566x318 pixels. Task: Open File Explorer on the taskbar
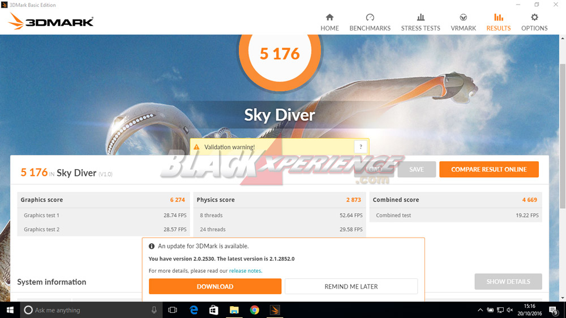(234, 310)
